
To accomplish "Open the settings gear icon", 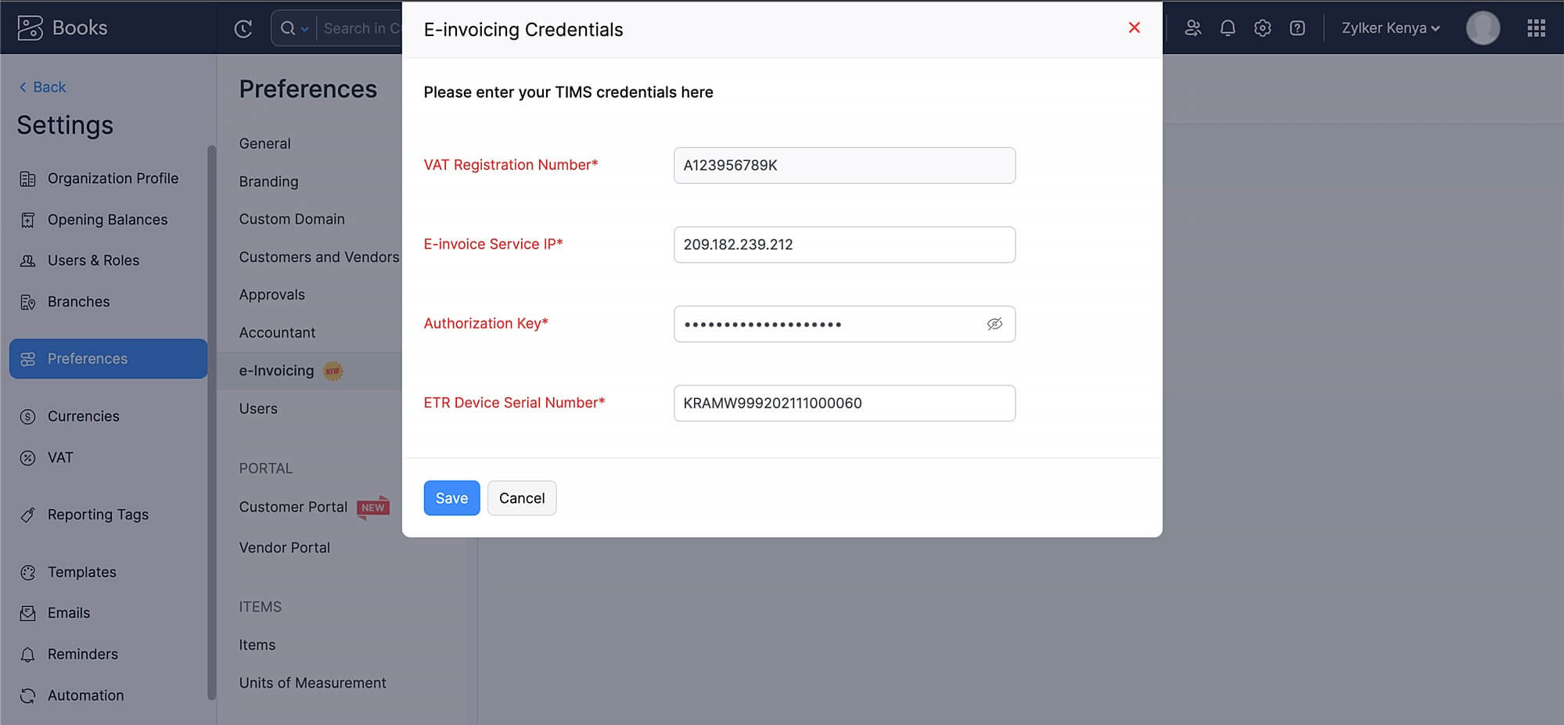I will click(1262, 28).
